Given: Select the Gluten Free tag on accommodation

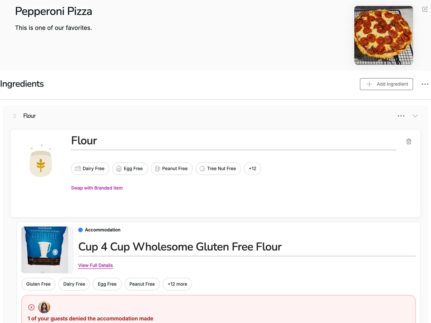Looking at the screenshot, I should click(x=38, y=284).
